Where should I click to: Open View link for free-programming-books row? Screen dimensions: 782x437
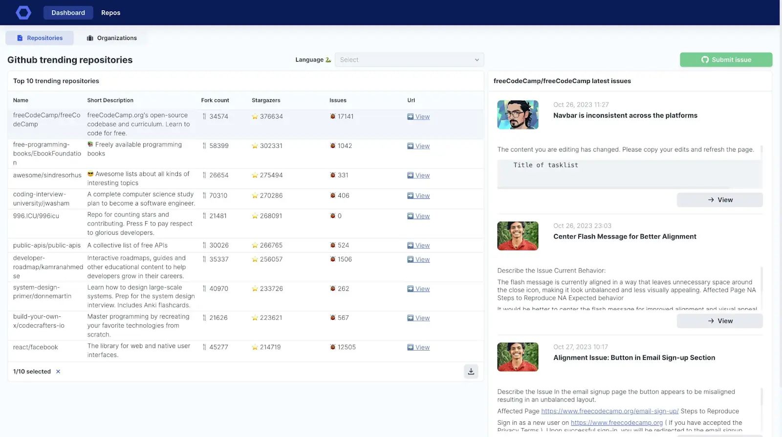click(x=418, y=146)
